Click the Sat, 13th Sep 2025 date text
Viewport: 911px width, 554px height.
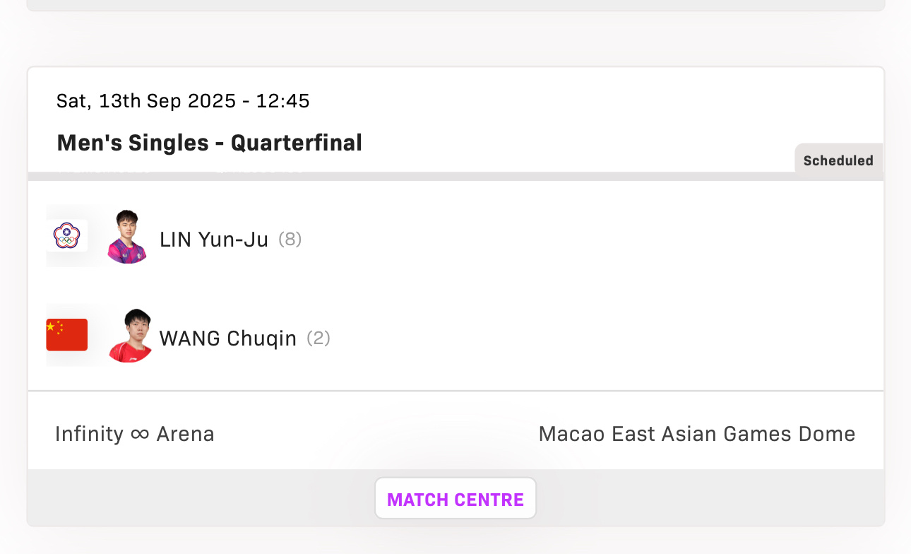[146, 101]
